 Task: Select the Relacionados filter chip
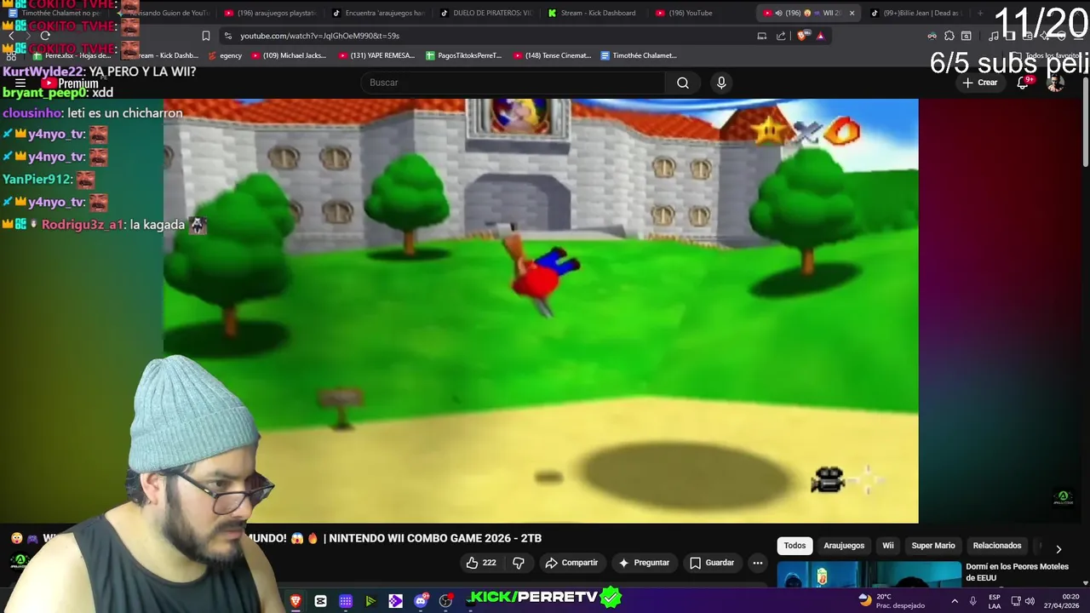997,546
